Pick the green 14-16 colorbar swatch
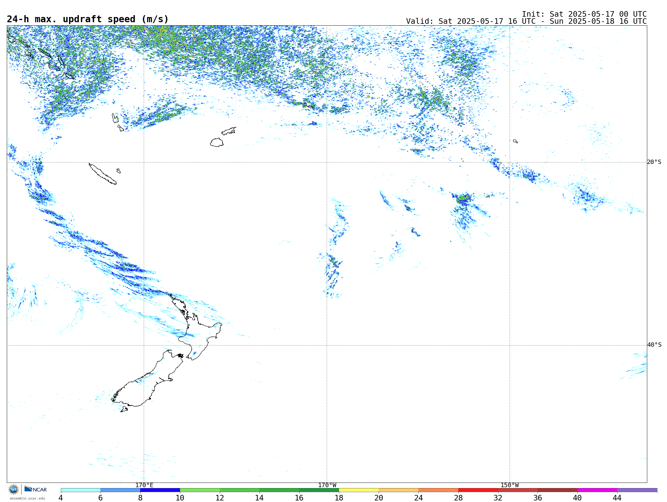The image size is (667, 502). click(x=279, y=490)
